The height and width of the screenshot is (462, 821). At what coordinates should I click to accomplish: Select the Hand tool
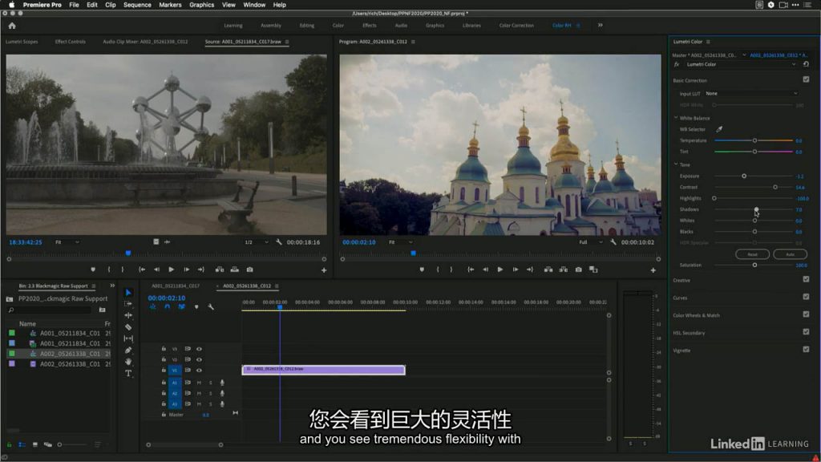(128, 362)
